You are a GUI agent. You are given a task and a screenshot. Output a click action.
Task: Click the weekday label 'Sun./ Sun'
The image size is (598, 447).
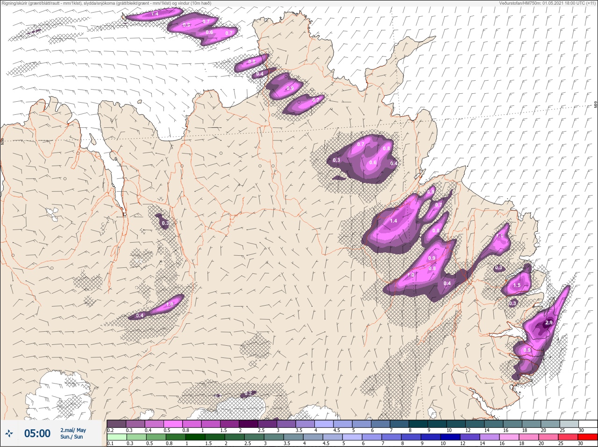[71, 437]
